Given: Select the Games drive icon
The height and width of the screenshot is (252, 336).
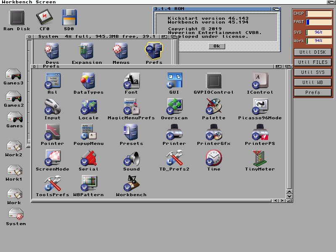Looking at the screenshot, I should point(15,117).
